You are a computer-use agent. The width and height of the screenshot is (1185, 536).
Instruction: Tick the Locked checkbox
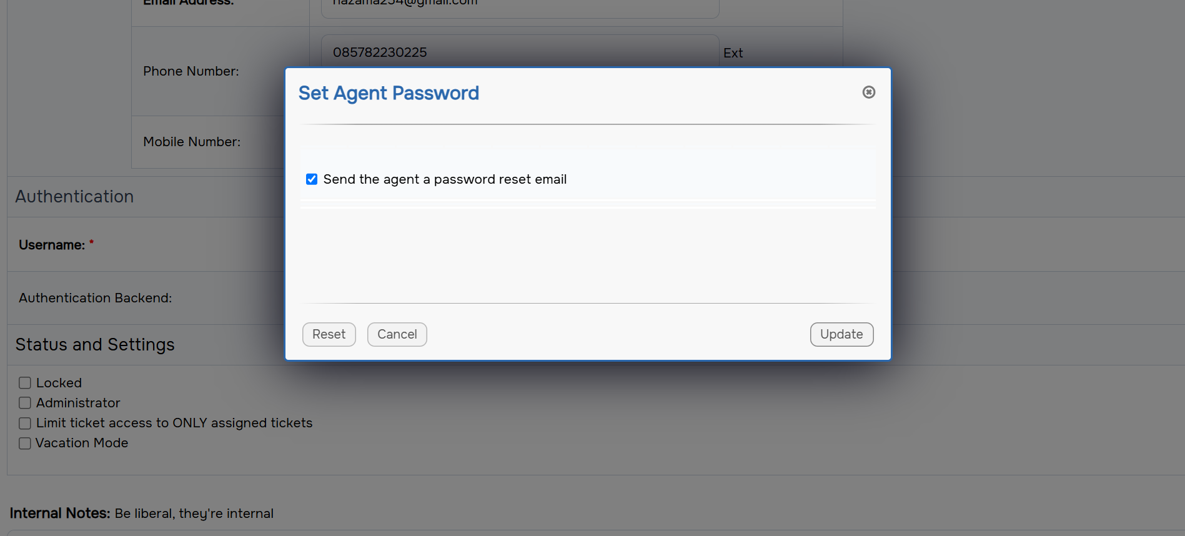click(25, 383)
